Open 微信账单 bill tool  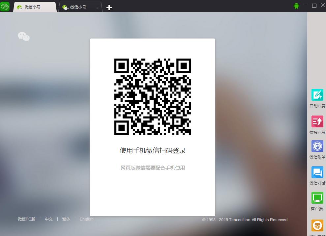point(317,150)
